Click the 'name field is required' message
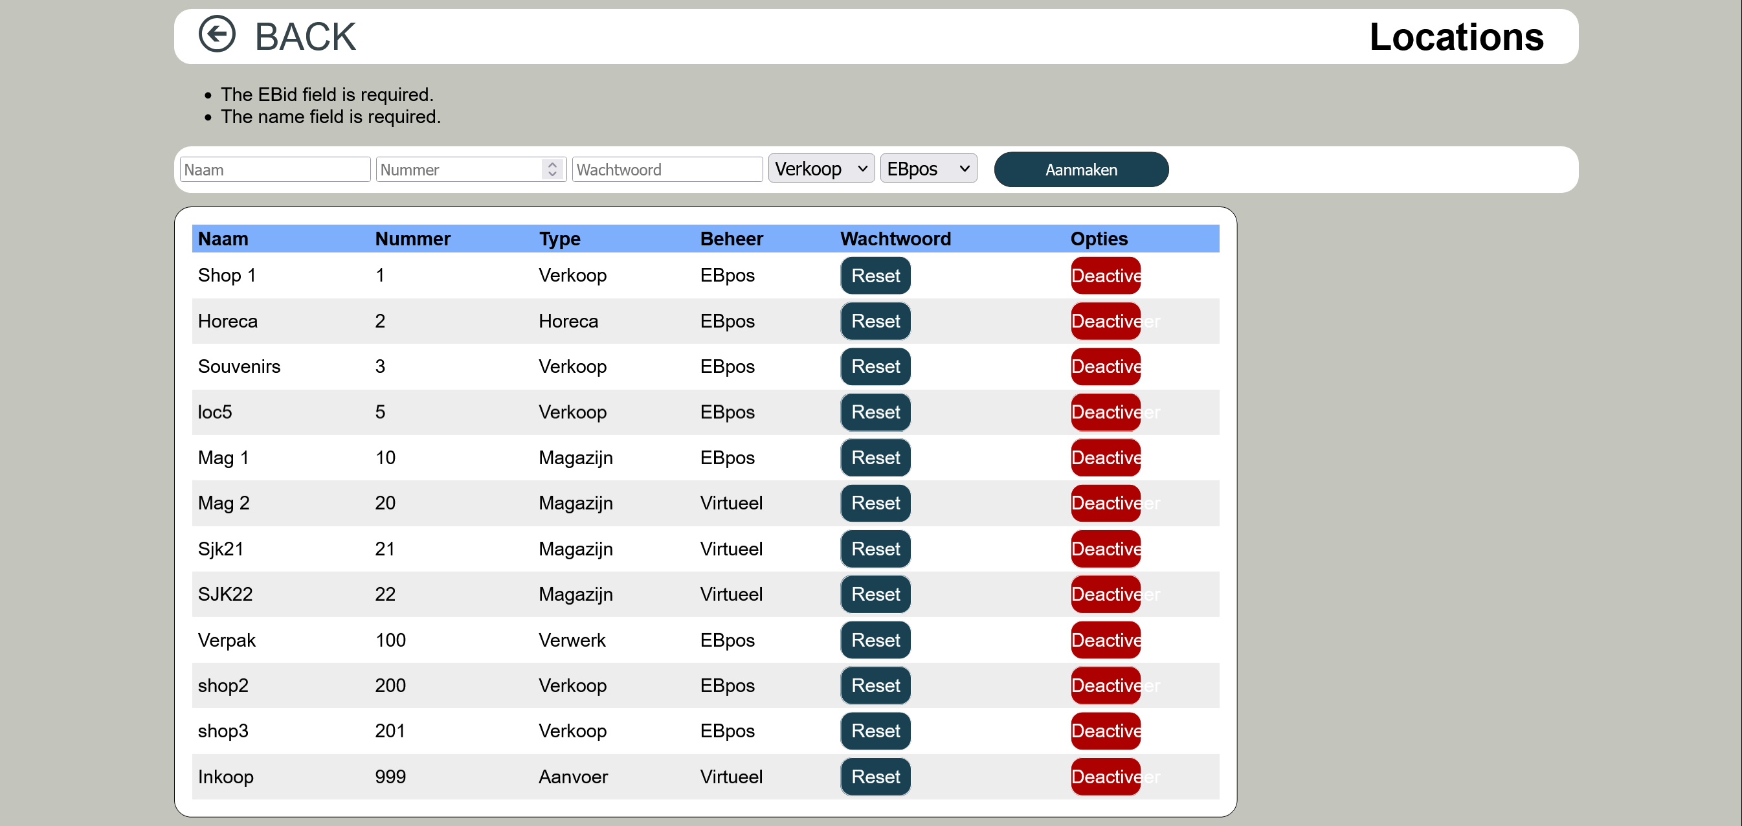Image resolution: width=1742 pixels, height=826 pixels. [330, 117]
